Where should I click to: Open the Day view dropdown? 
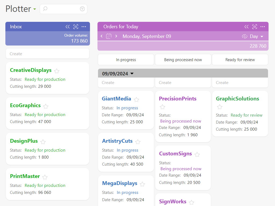coord(256,36)
